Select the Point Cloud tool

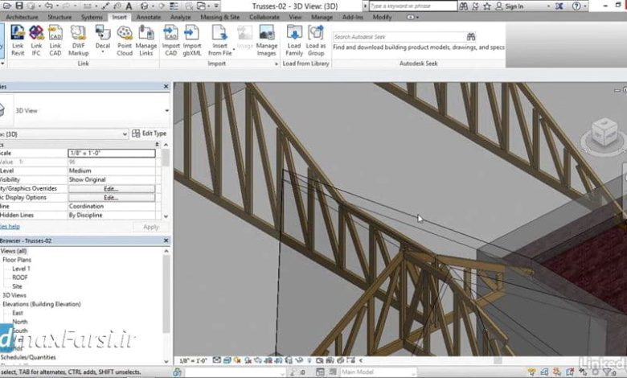[x=125, y=40]
